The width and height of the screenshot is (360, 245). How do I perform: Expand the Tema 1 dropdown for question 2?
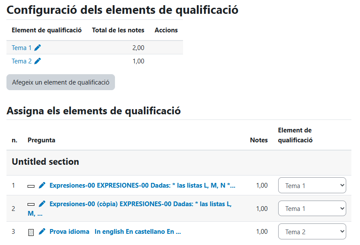pyautogui.click(x=312, y=208)
